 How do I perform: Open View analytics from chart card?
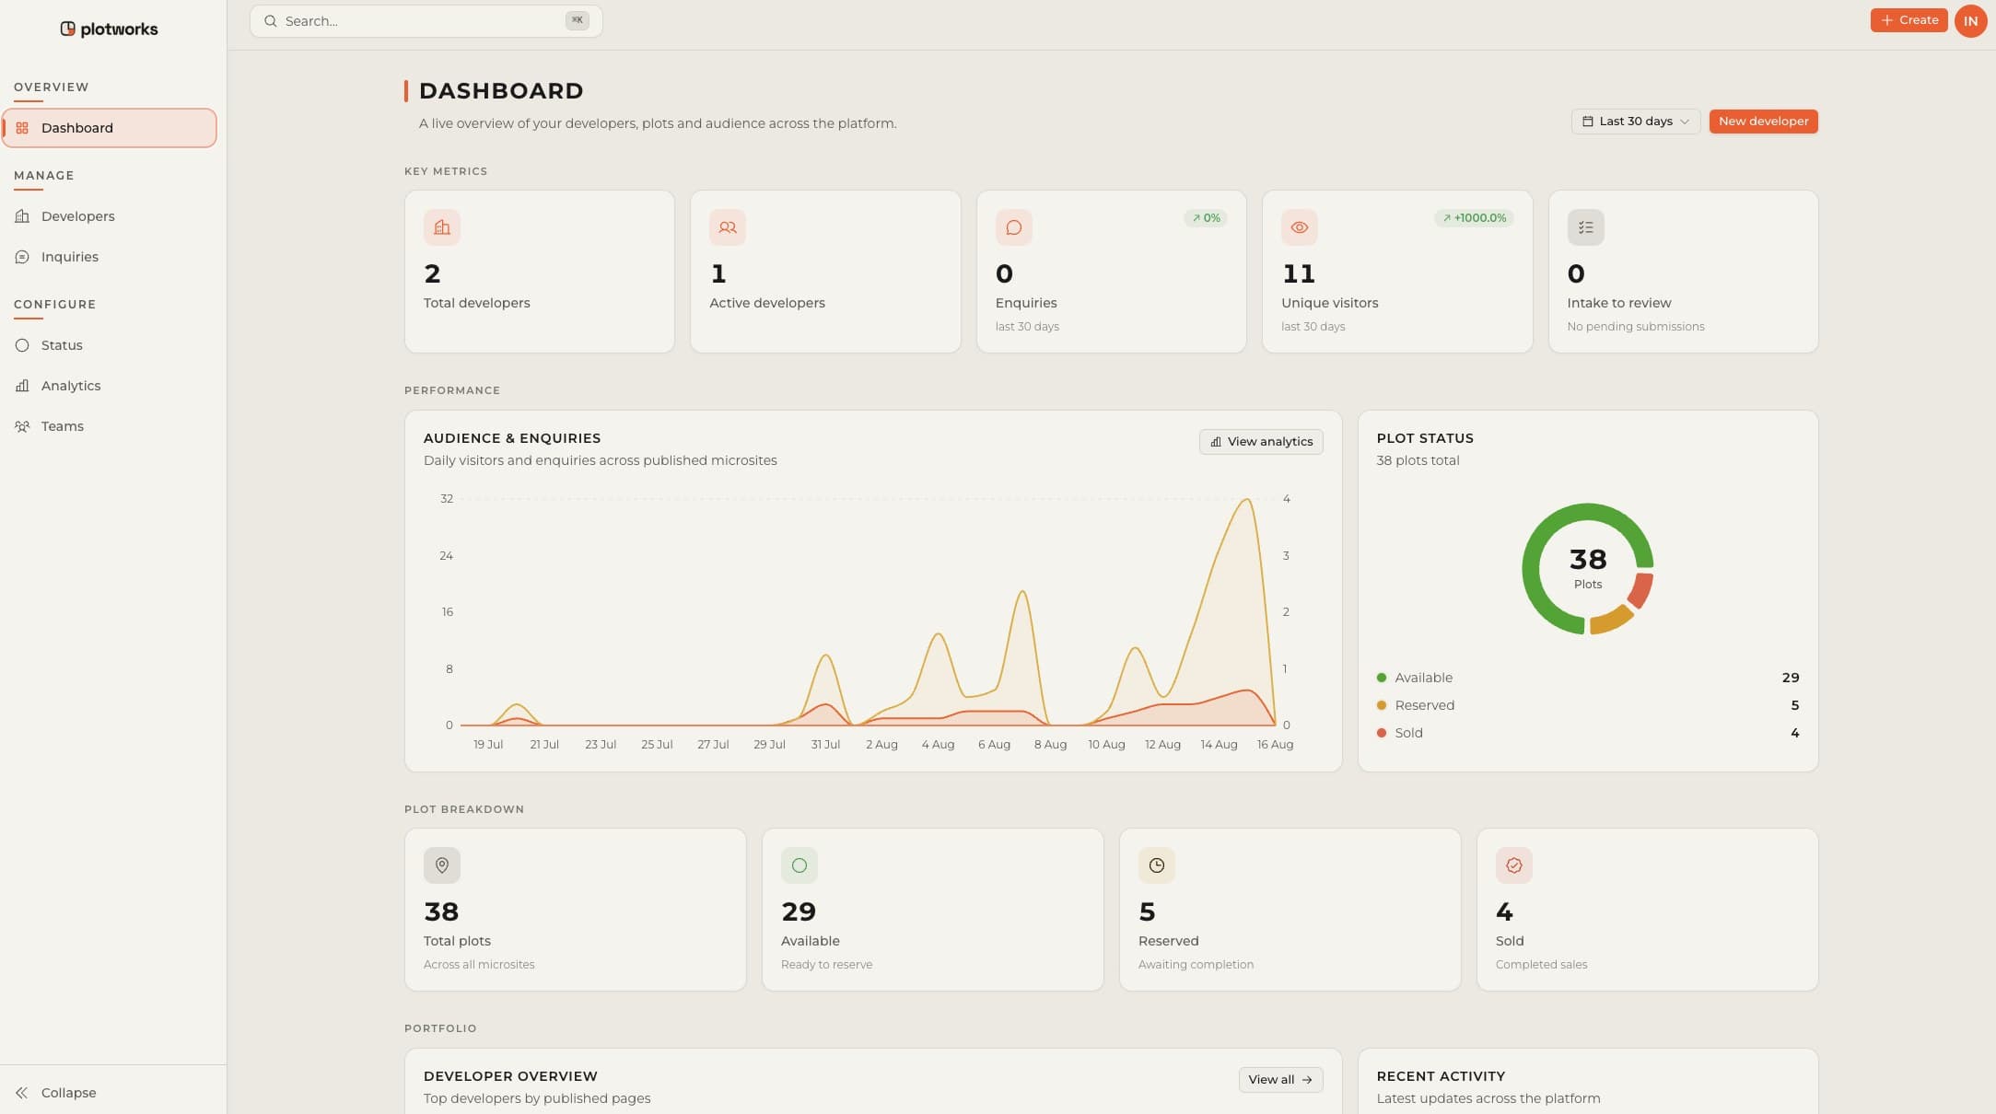click(x=1261, y=442)
